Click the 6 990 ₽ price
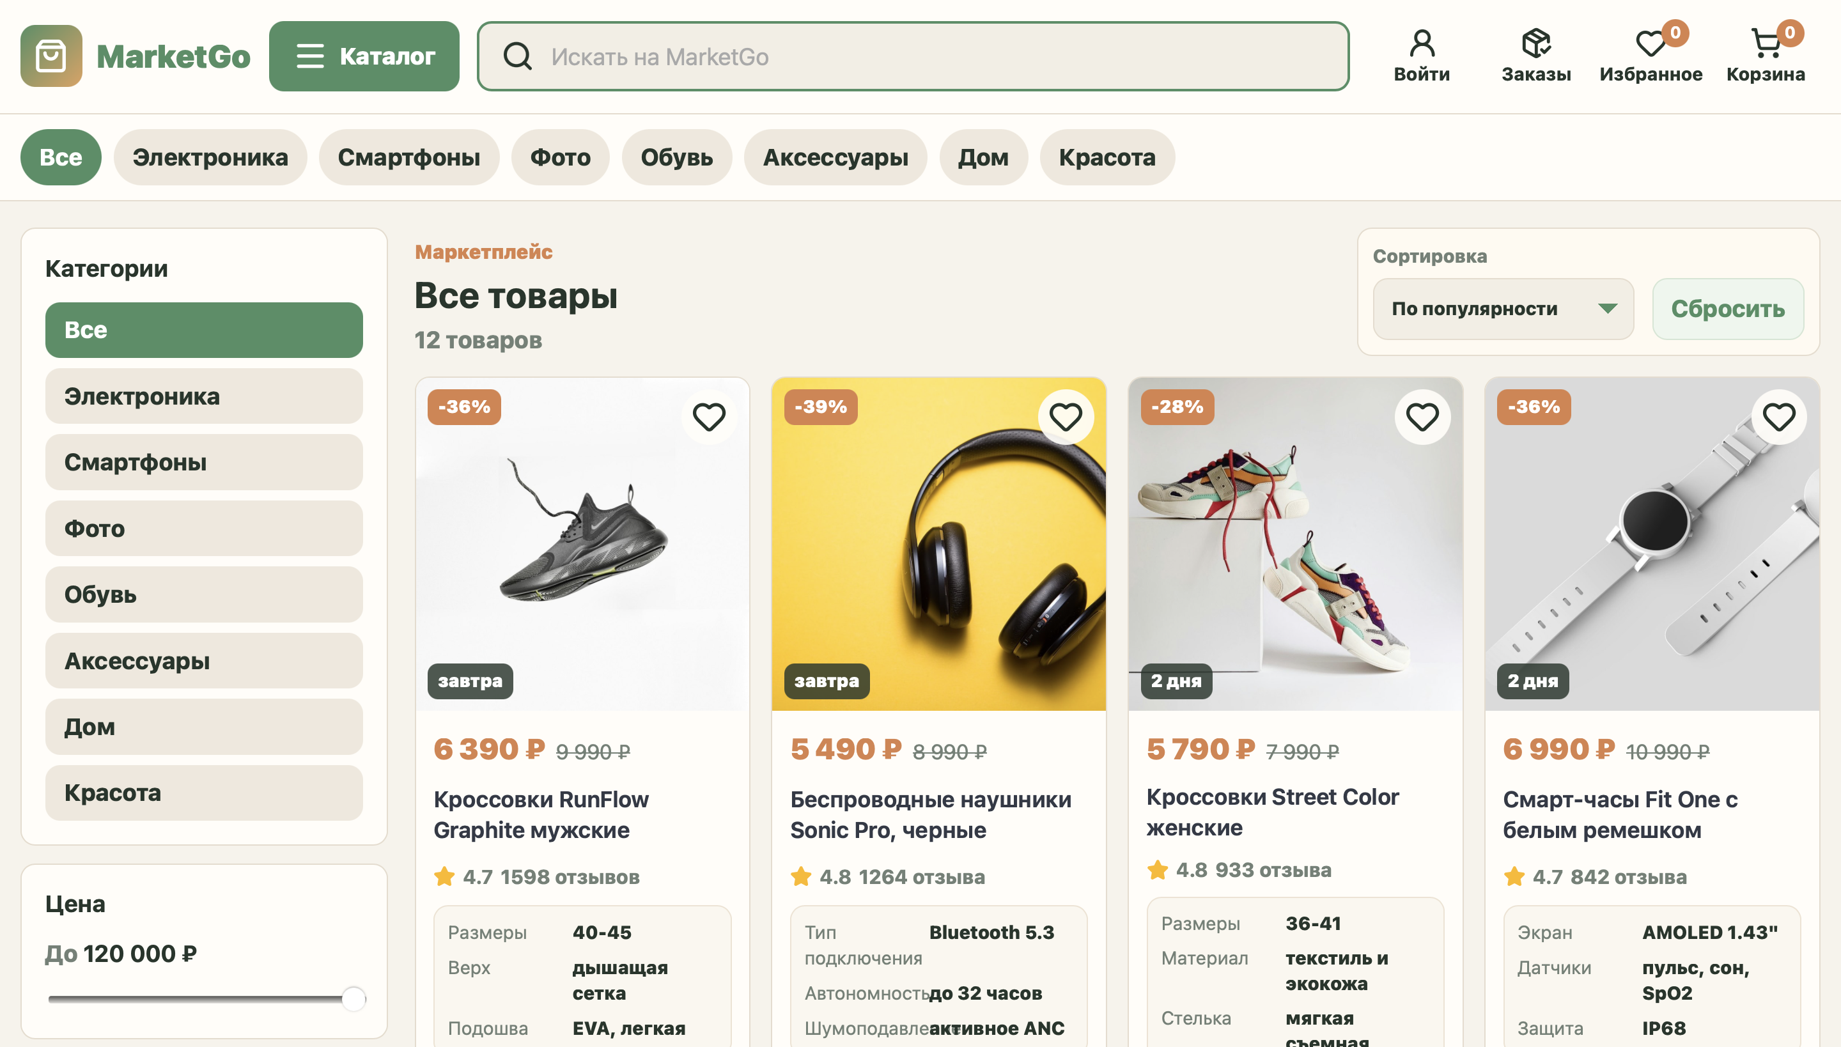 click(1559, 749)
